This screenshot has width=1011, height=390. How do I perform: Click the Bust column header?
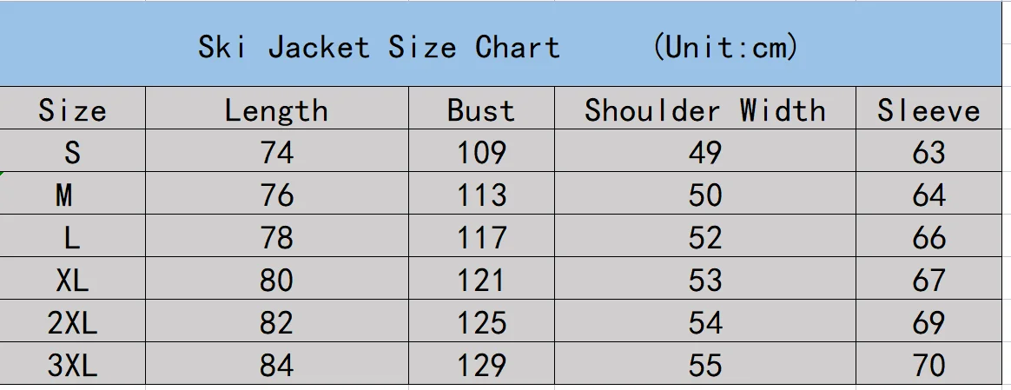click(481, 110)
